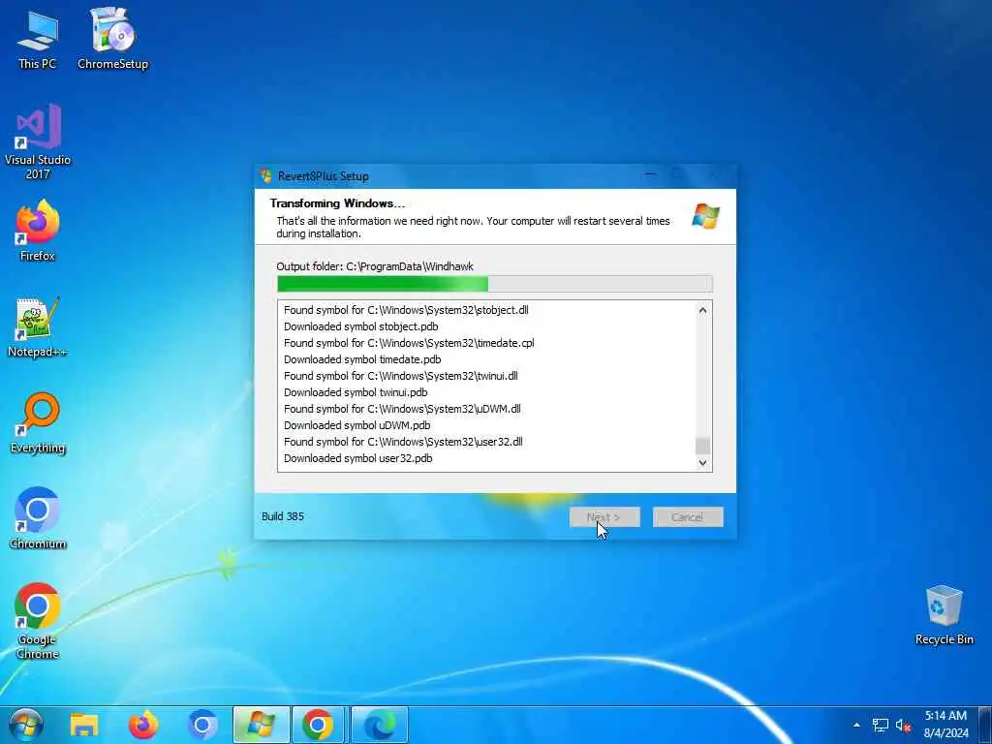Select 'Found symbol for timedate.cpl' log line
This screenshot has width=992, height=744.
tap(409, 343)
